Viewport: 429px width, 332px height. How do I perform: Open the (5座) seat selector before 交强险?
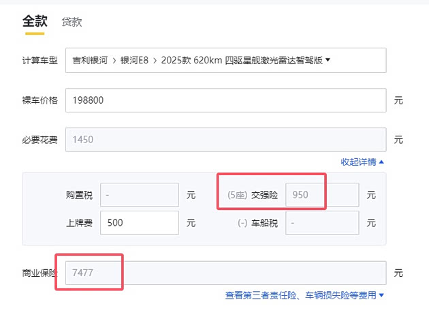(238, 195)
